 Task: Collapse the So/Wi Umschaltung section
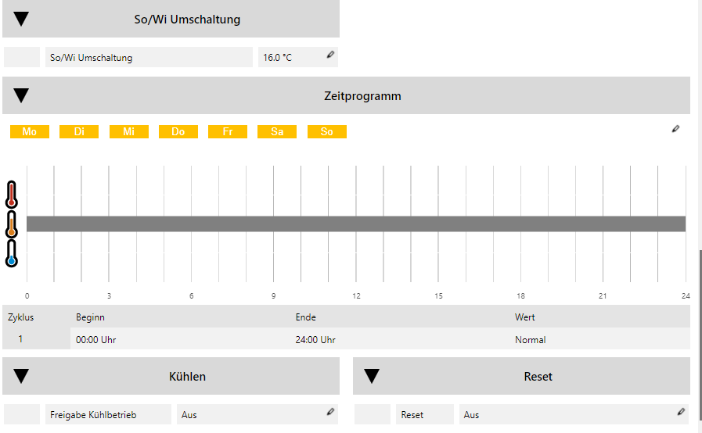point(22,20)
